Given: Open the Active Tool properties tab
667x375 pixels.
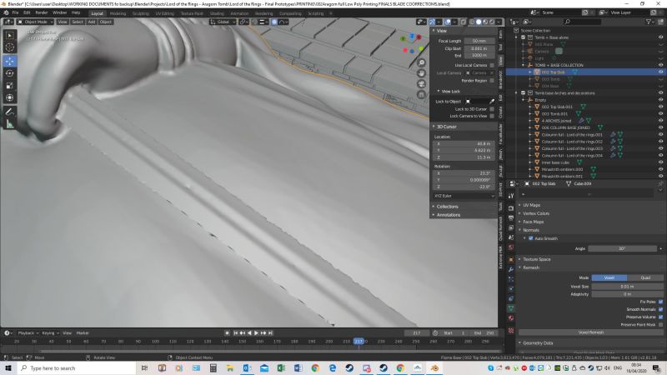Looking at the screenshot, I should [511, 196].
